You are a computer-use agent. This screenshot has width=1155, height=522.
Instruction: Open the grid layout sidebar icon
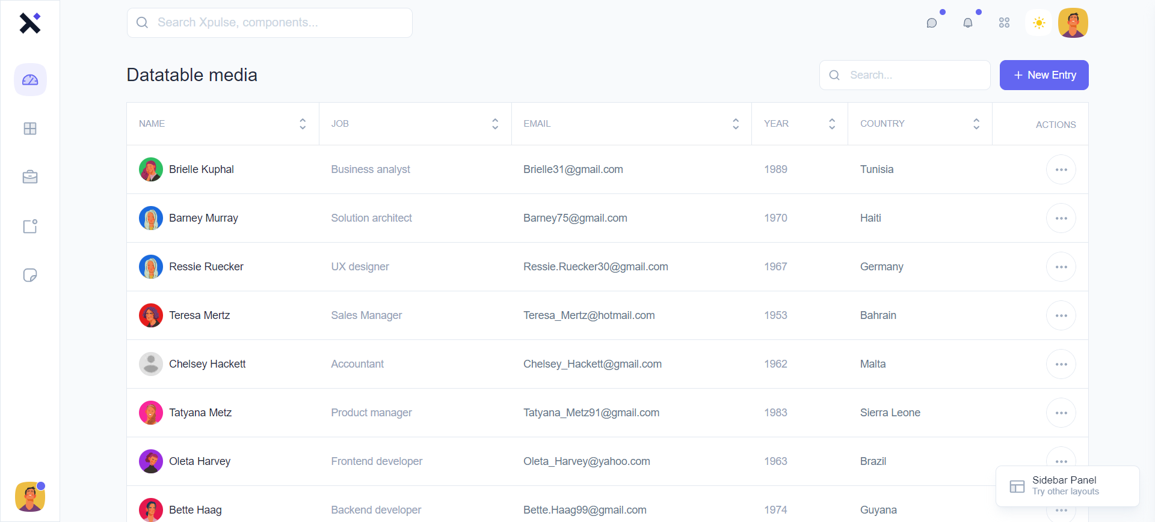[x=30, y=129]
